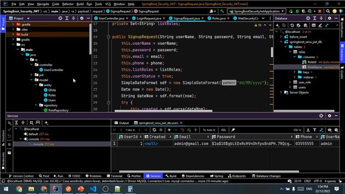Click the data grid horizontal scrollbar
The height and width of the screenshot is (194, 345).
point(209,171)
